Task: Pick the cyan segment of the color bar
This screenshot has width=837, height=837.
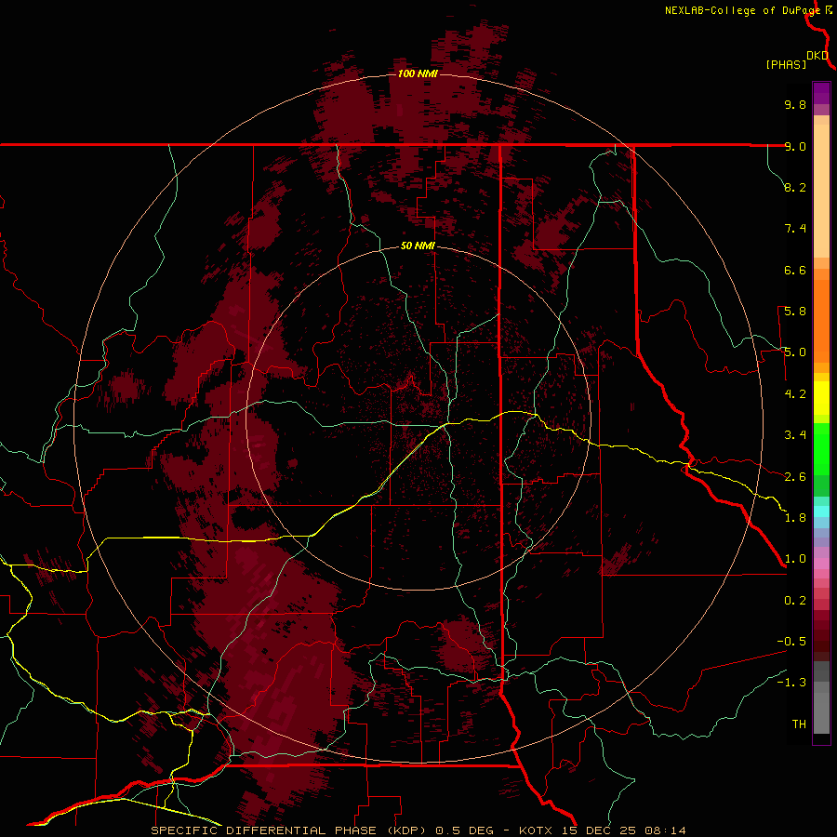Action: [x=821, y=511]
